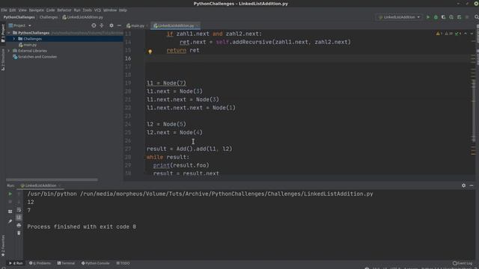The image size is (479, 269).
Task: Open the VCS menu
Action: (97, 10)
